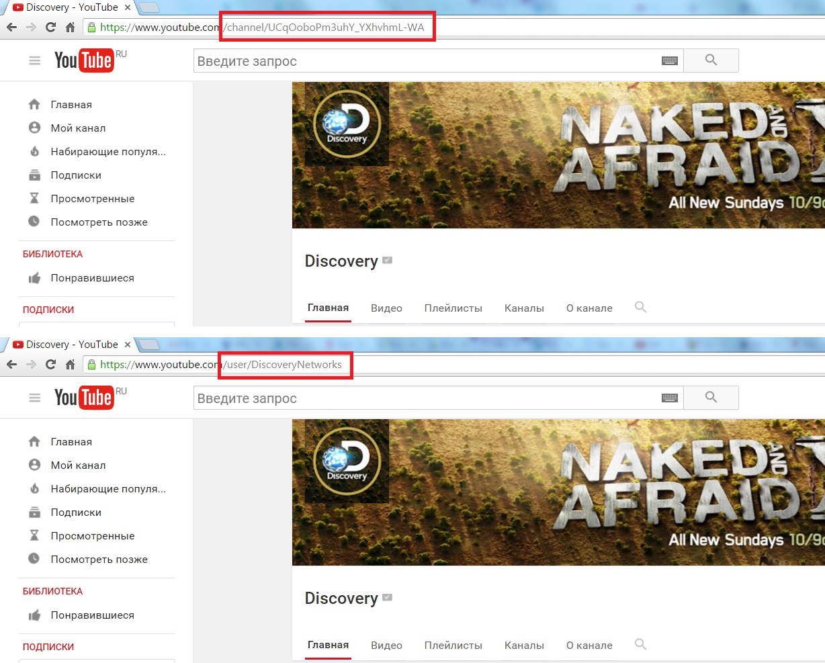Click the БИБЛИОТЕКА heading in the upper sidebar
825x663 pixels.
(x=52, y=254)
